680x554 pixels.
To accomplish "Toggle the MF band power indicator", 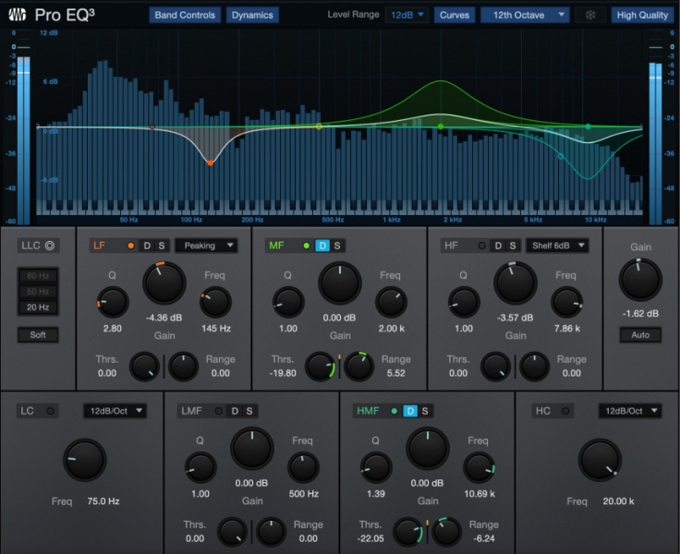I will pos(307,246).
